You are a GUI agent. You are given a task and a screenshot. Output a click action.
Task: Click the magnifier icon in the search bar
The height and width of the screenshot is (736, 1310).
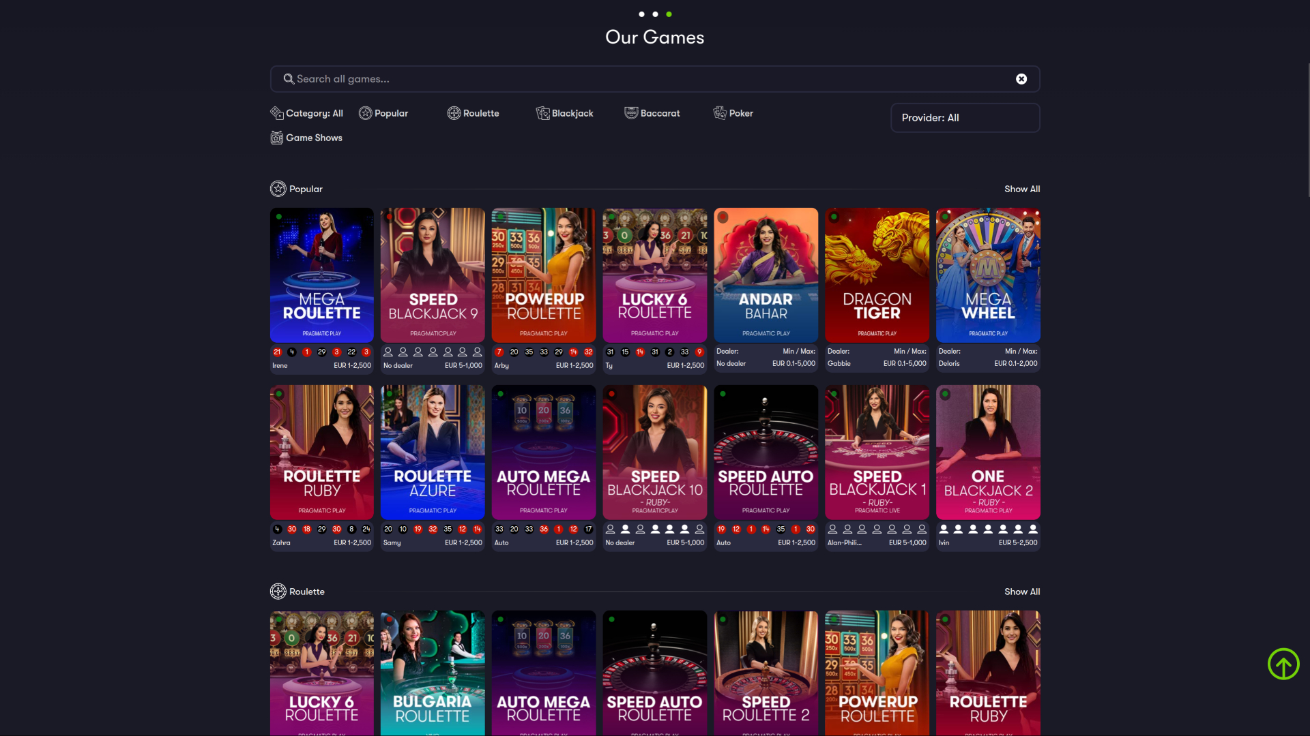click(x=289, y=79)
